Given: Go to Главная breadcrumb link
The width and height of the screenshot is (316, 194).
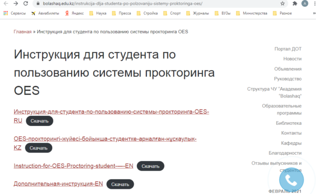Looking at the screenshot, I should coord(23,31).
